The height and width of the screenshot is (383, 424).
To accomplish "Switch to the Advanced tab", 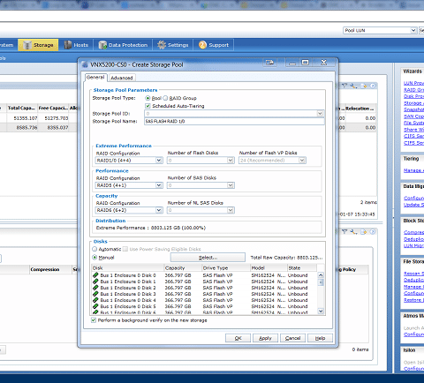I will [x=122, y=78].
